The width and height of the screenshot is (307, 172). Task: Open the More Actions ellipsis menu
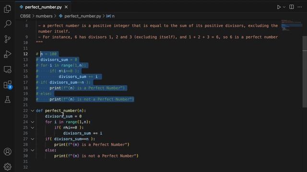tap(300, 7)
